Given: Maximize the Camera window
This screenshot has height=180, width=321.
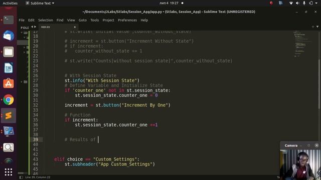Looking at the screenshot, I should click(308, 145).
